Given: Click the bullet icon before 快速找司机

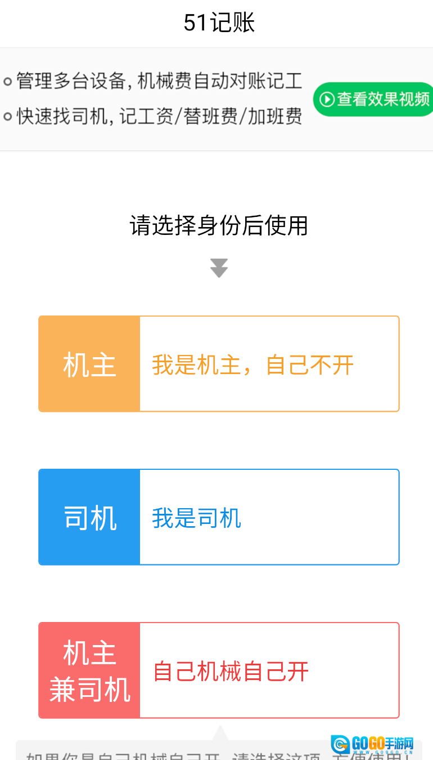Looking at the screenshot, I should click(8, 117).
